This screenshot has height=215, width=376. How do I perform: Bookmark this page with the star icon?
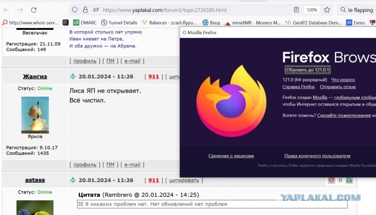pyautogui.click(x=327, y=10)
